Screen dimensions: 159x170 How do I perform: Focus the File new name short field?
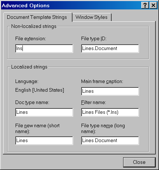coord(44,141)
